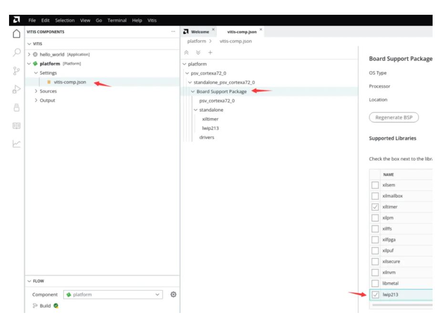The height and width of the screenshot is (323, 445).
Task: Open the Vitis menu
Action: tap(152, 20)
